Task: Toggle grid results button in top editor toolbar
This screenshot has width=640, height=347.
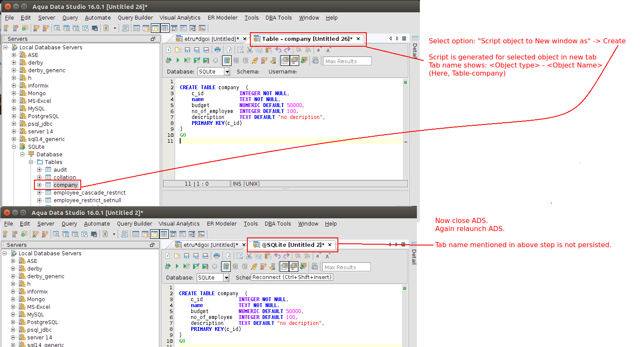Action: click(x=285, y=60)
